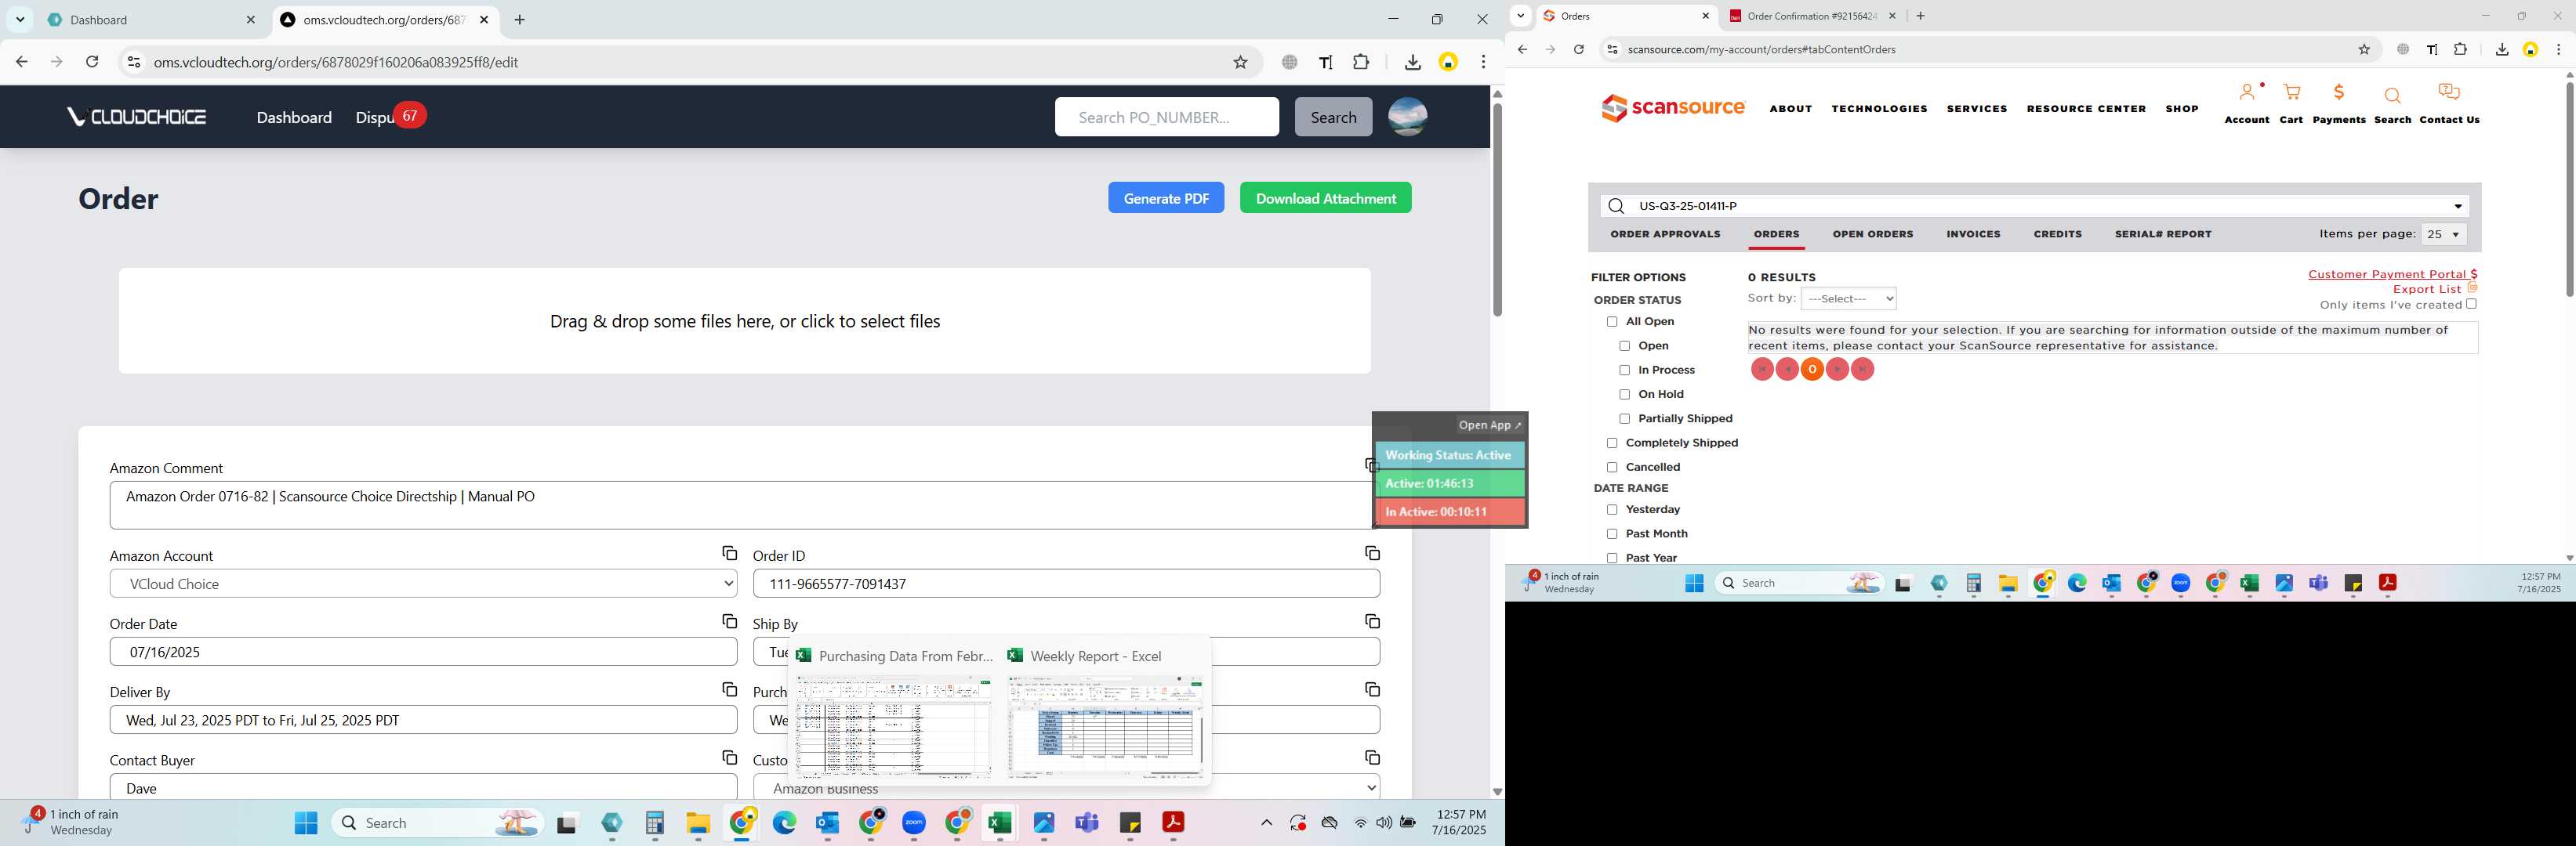Click magnifier icon in ScanSource order search
The height and width of the screenshot is (846, 2576).
point(1616,206)
